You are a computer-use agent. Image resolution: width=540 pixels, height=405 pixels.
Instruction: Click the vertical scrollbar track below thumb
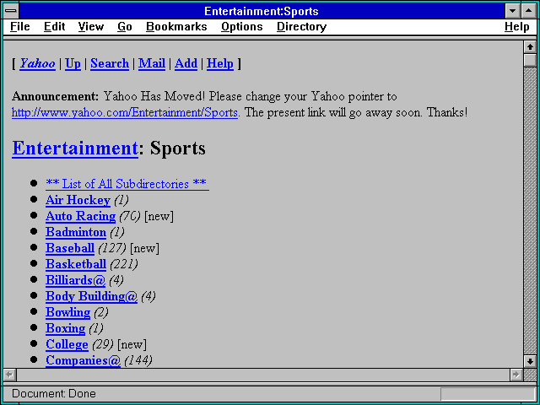coord(530,211)
